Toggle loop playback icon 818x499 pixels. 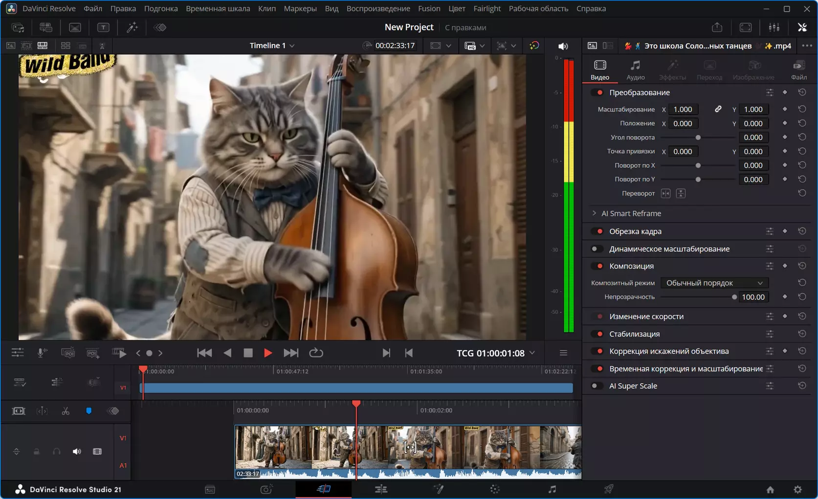coord(316,353)
